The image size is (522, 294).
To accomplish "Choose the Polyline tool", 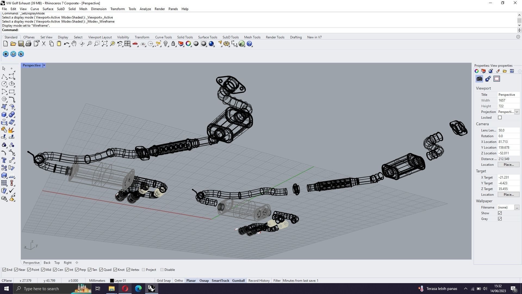I will (x=4, y=76).
